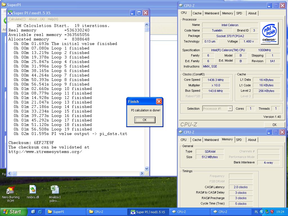
Task: Click the tray icon beside the clock arrow
Action: click(267, 212)
